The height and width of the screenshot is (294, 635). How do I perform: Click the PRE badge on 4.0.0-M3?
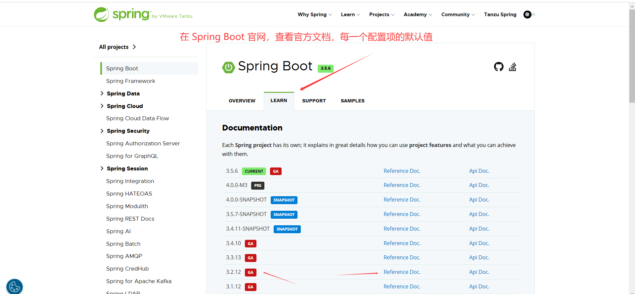coord(258,186)
